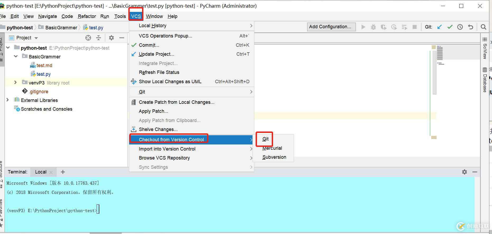Expand Import into Version Control submenu
The image size is (492, 234).
coord(191,149)
